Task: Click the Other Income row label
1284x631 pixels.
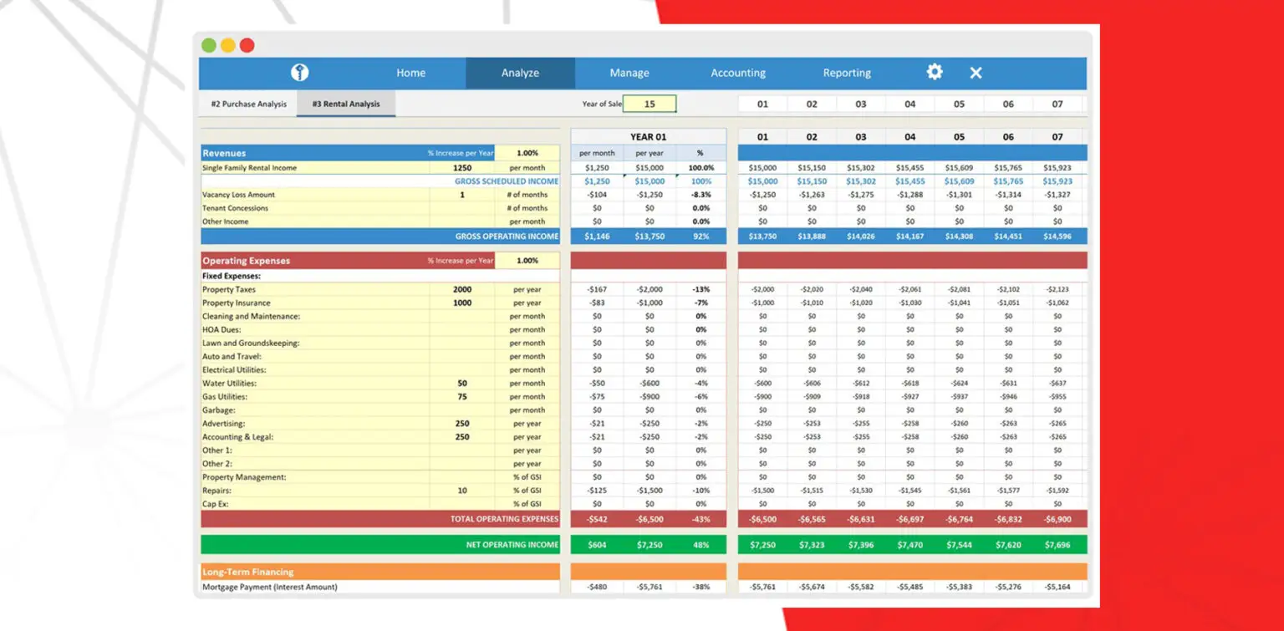Action: 224,221
